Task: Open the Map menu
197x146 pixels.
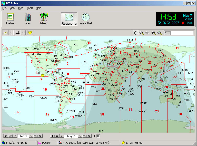Action: (21, 8)
